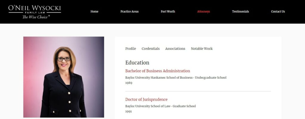Click the Baylor School of Law line

click(161, 106)
